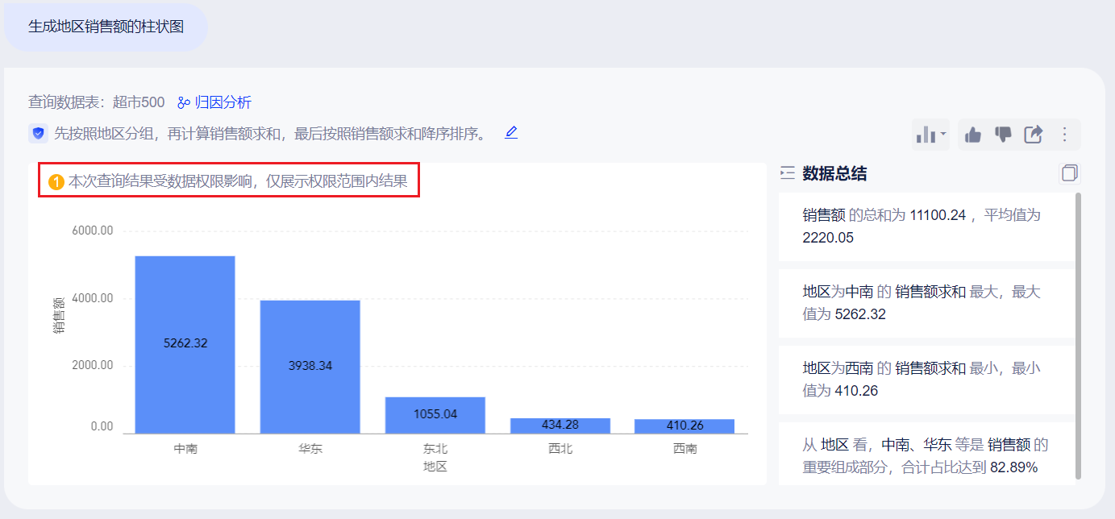Click the 西北 bar showing 434.28

click(560, 426)
